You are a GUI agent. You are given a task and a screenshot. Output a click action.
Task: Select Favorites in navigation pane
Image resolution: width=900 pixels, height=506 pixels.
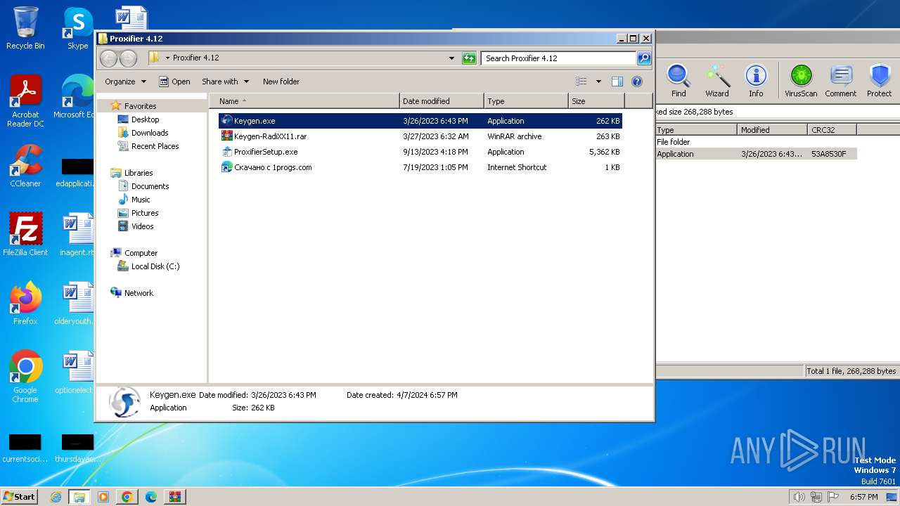[x=140, y=106]
